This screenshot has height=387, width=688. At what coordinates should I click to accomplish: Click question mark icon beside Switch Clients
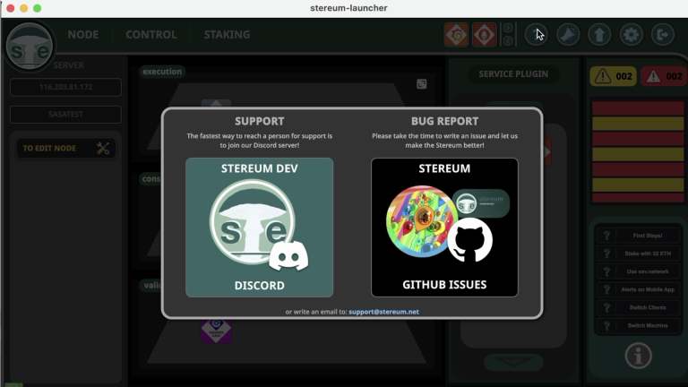click(x=606, y=307)
